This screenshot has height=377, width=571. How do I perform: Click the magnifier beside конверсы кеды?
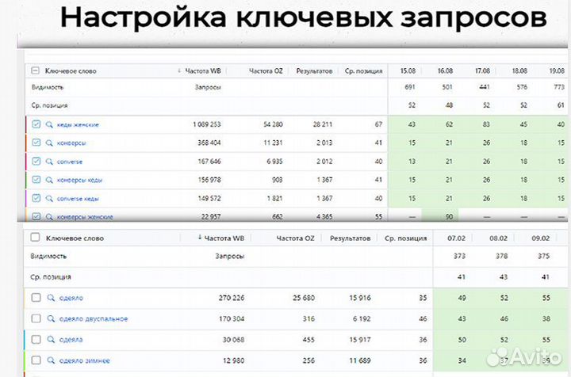coord(49,180)
